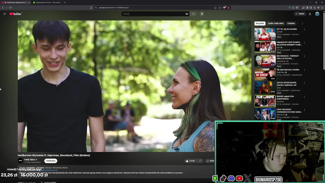The width and height of the screenshot is (325, 183).
Task: Click the Udostępnij share button
Action: click(x=210, y=161)
